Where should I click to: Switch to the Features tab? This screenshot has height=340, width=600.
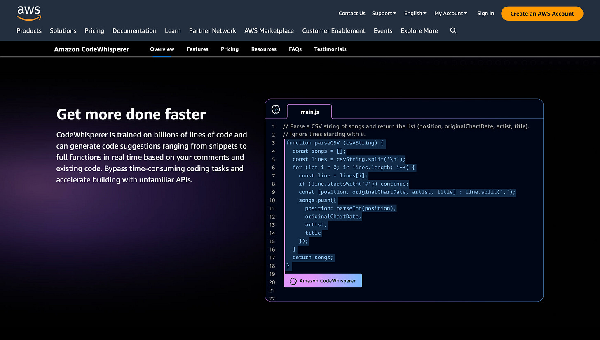pyautogui.click(x=197, y=49)
